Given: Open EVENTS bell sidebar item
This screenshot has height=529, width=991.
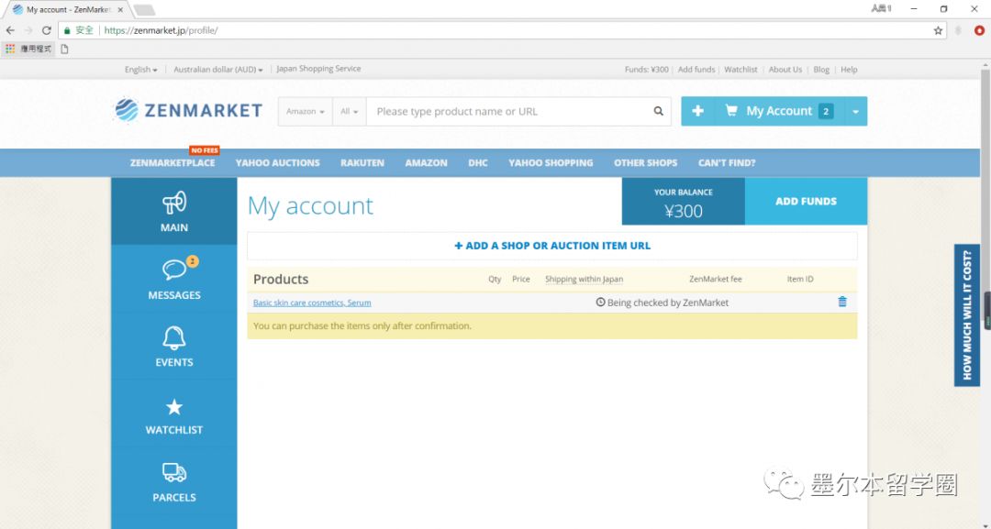Looking at the screenshot, I should [174, 346].
